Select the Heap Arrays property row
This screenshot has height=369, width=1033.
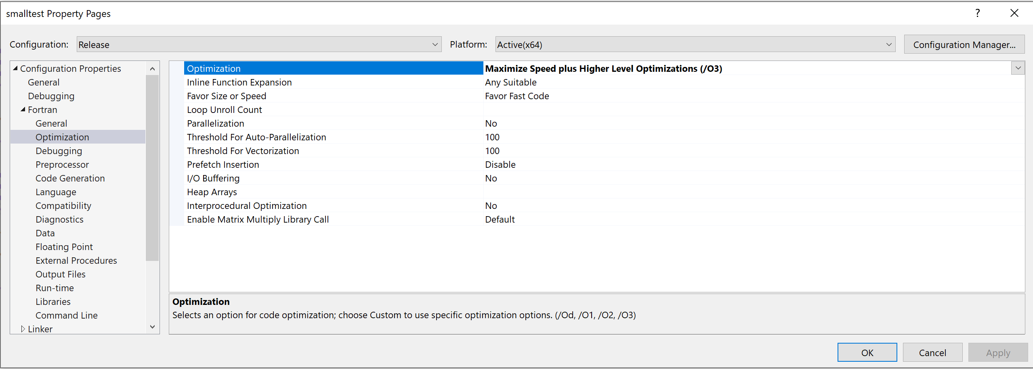pos(212,192)
